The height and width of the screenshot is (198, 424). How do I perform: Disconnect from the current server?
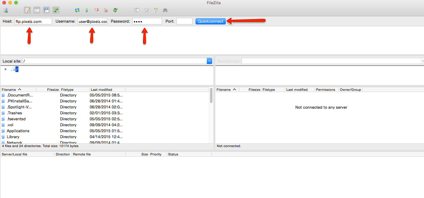click(106, 10)
